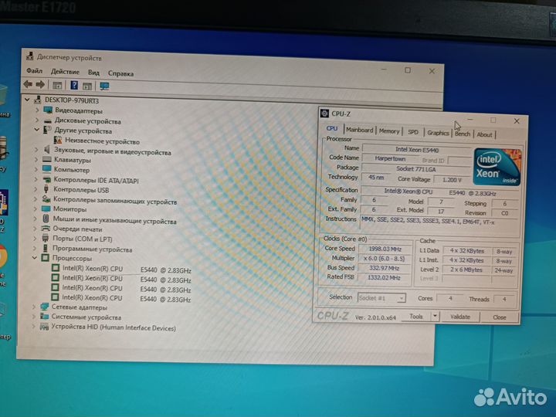The height and width of the screenshot is (417, 556).
Task: Open the Tools dropdown arrow in CPU-Z
Action: [435, 317]
